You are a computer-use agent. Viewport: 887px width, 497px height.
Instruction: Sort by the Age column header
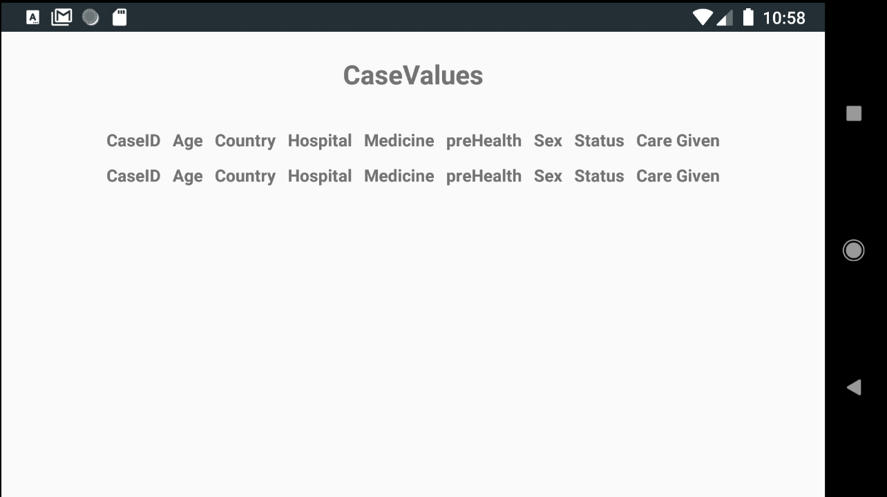[187, 141]
